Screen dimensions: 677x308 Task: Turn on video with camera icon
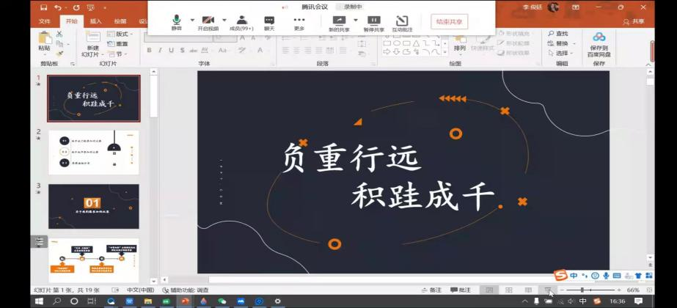point(208,22)
